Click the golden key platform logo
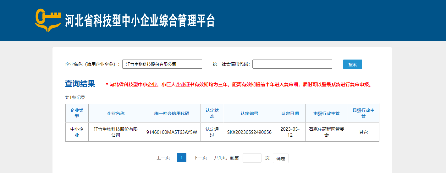446x173 pixels. (x=47, y=20)
